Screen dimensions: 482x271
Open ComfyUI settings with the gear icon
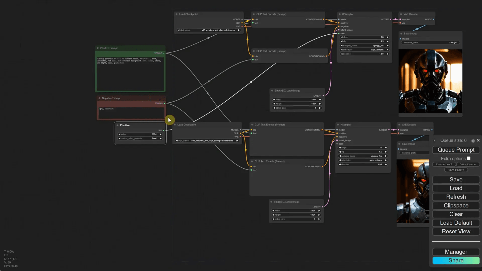coord(473,141)
